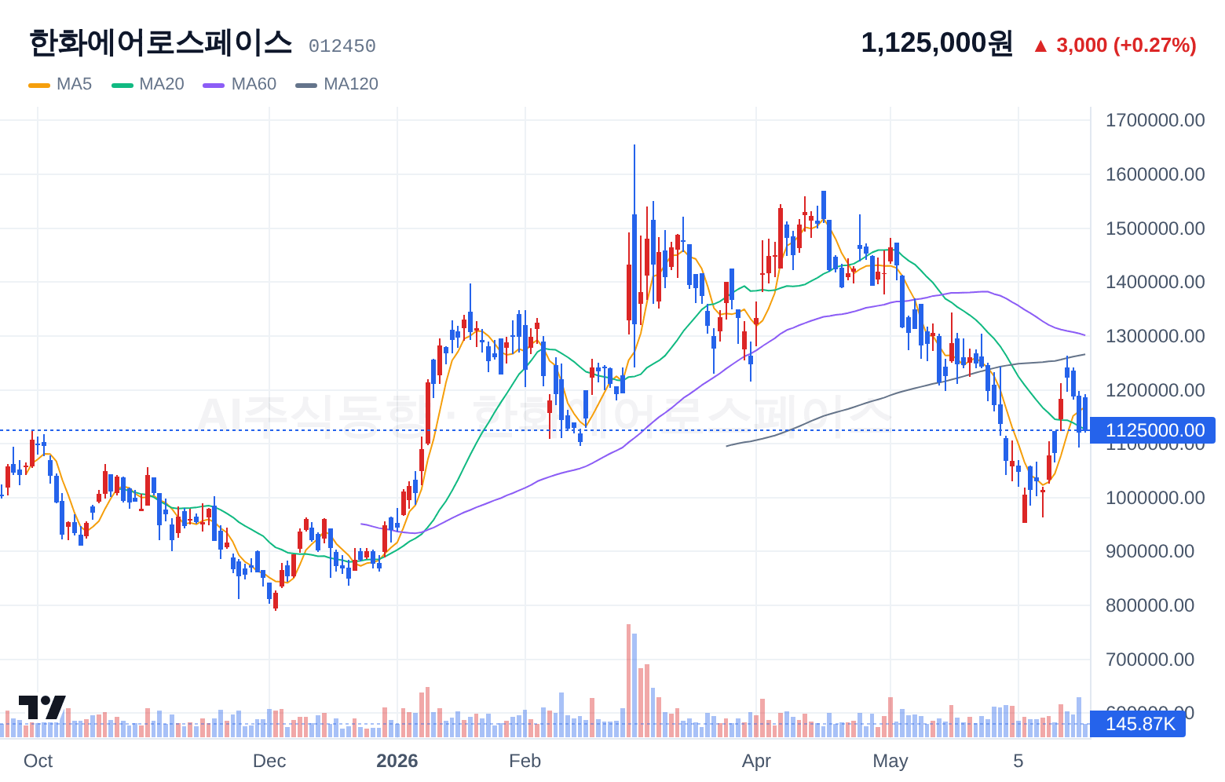This screenshot has height=782, width=1225.
Task: Click the MA20 green legend swatch
Action: tap(122, 85)
